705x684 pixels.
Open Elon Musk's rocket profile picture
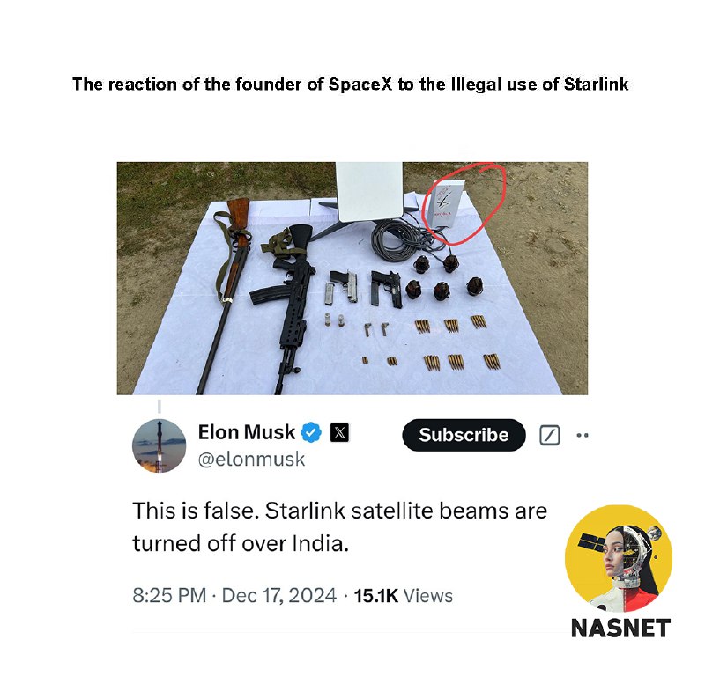pos(160,446)
